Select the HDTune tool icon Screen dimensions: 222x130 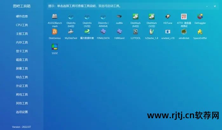[x=168, y=17]
